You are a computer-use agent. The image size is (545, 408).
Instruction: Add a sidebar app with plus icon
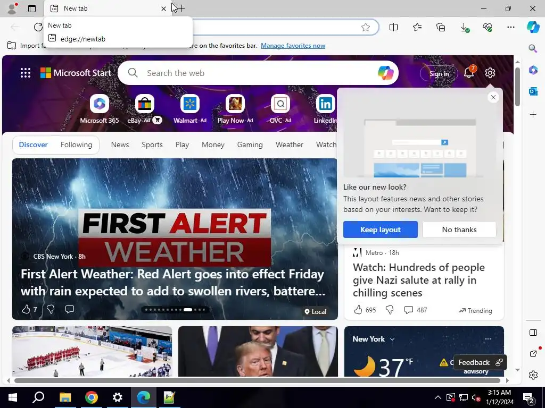click(533, 115)
